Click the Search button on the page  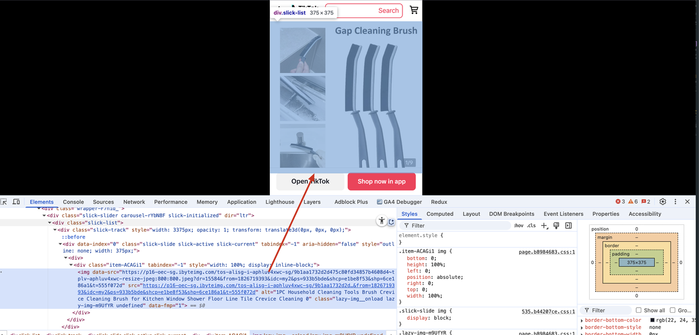[388, 10]
